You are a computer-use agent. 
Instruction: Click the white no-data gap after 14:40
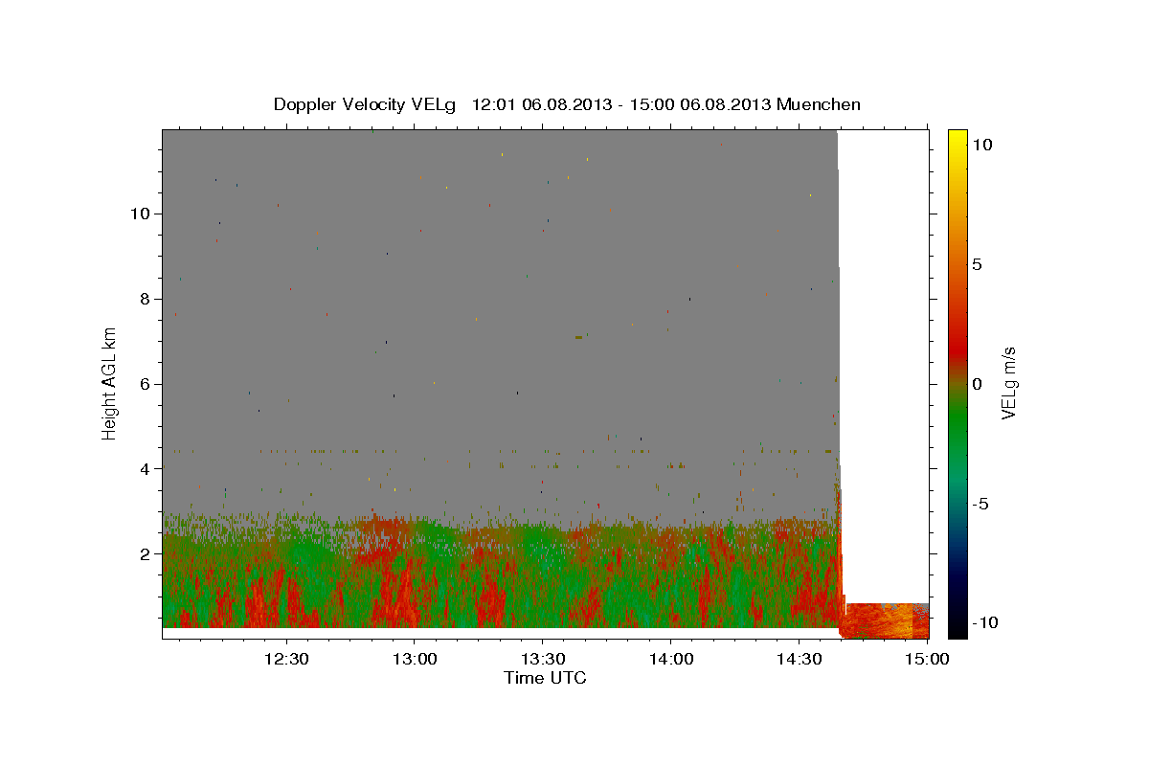[884, 367]
